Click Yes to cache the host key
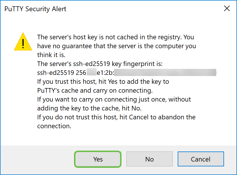Screen dimensions: 237x175 point(98,159)
